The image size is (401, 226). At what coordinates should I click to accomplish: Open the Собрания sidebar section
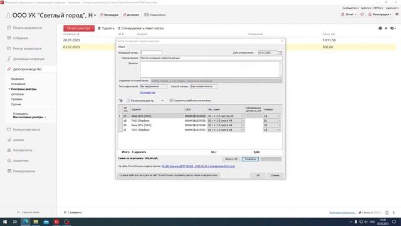point(21,38)
